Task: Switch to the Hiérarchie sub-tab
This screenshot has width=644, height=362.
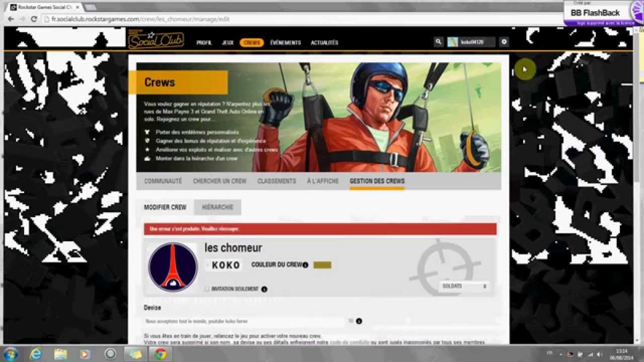Action: (217, 207)
